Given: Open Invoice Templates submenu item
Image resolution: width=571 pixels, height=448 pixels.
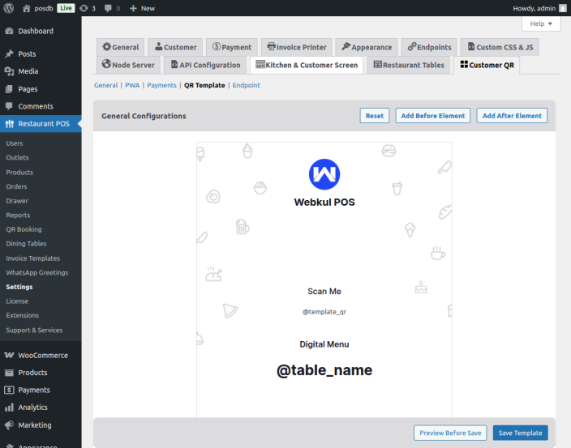Looking at the screenshot, I should click(x=32, y=258).
